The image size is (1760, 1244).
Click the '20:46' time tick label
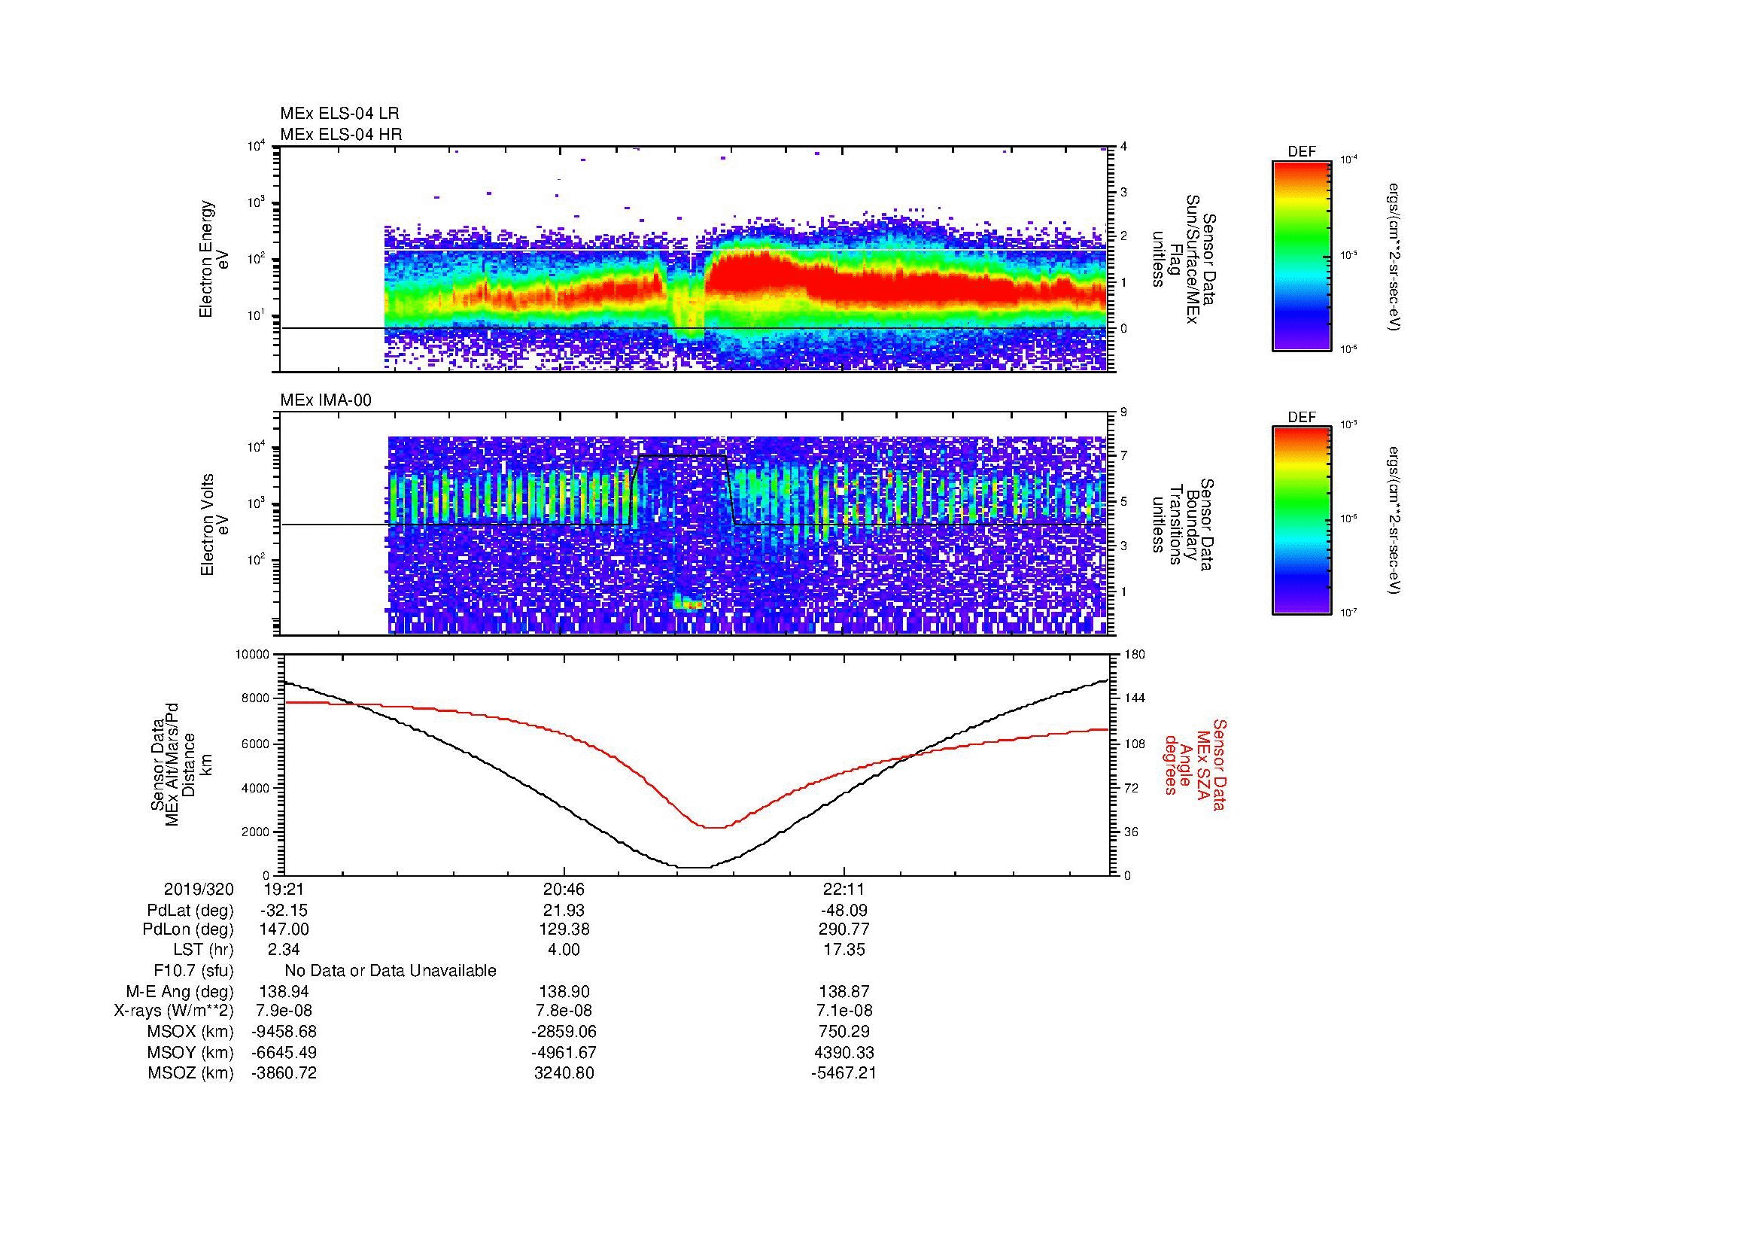click(x=564, y=890)
